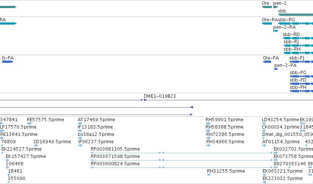Viewport: 313px width, 184px height.
Task: Select the RP003681305.5prime EST line
Action: click(x=181, y=153)
